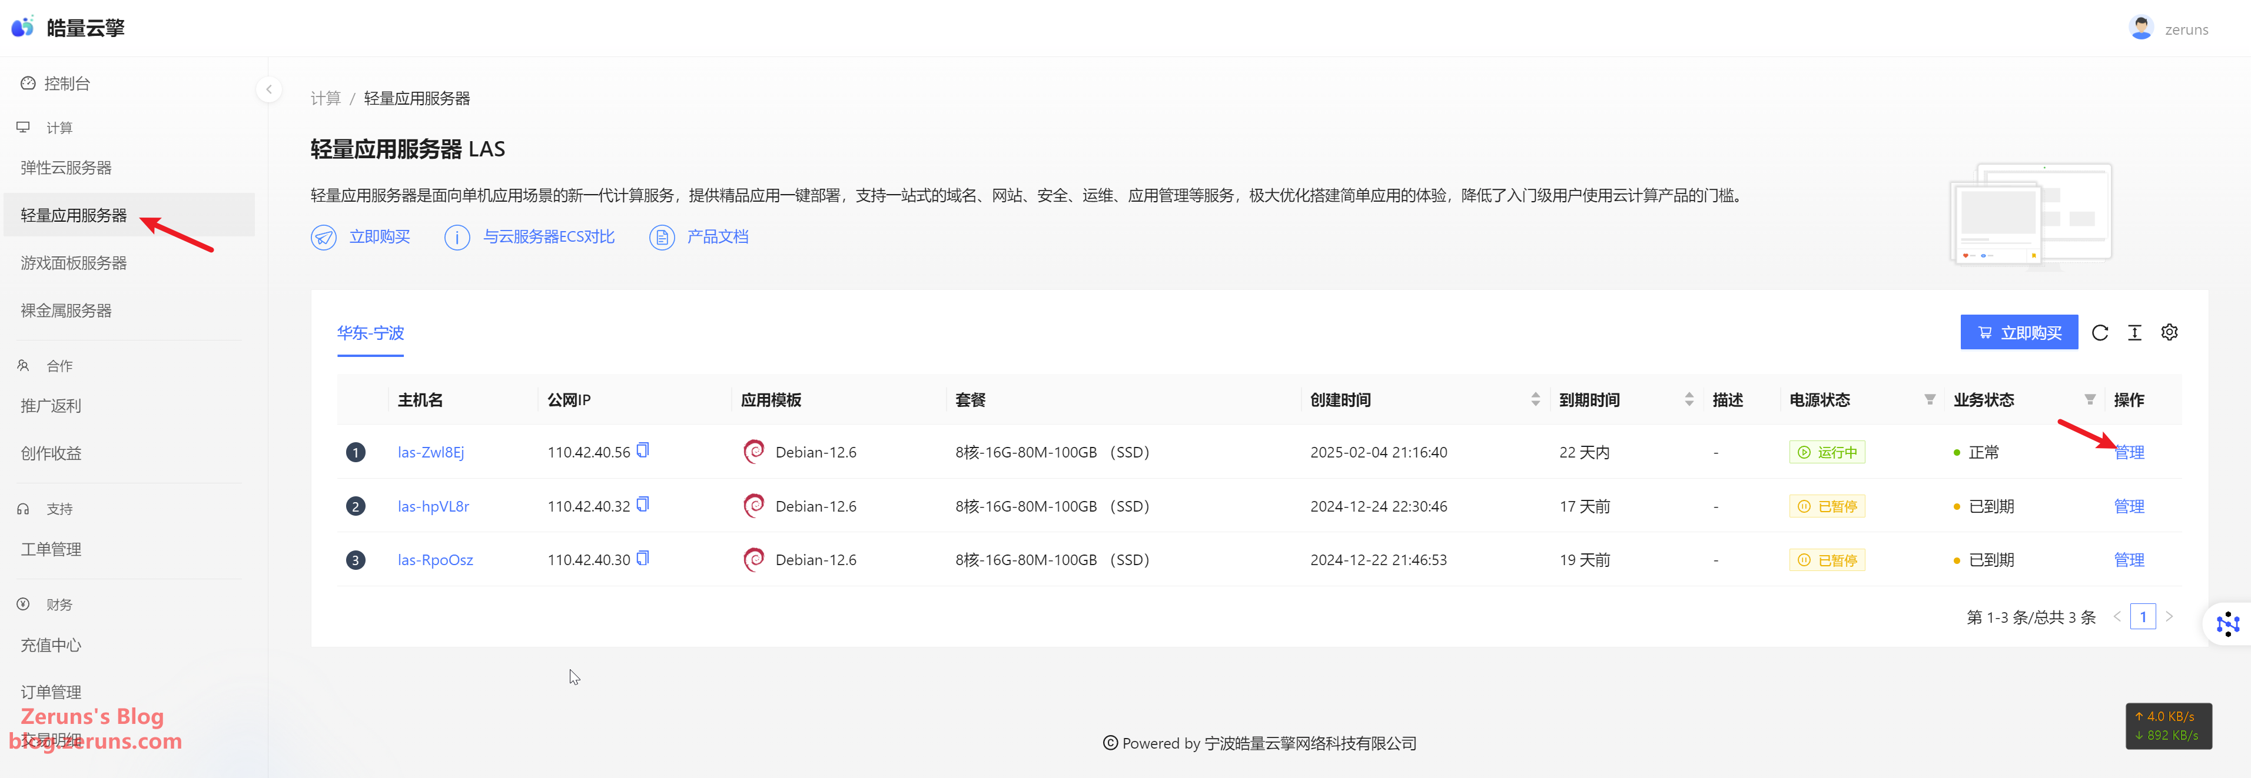Select the 华东-宁波 region tab

(370, 333)
